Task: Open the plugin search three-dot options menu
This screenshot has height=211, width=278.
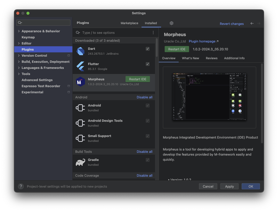Action: [153, 33]
